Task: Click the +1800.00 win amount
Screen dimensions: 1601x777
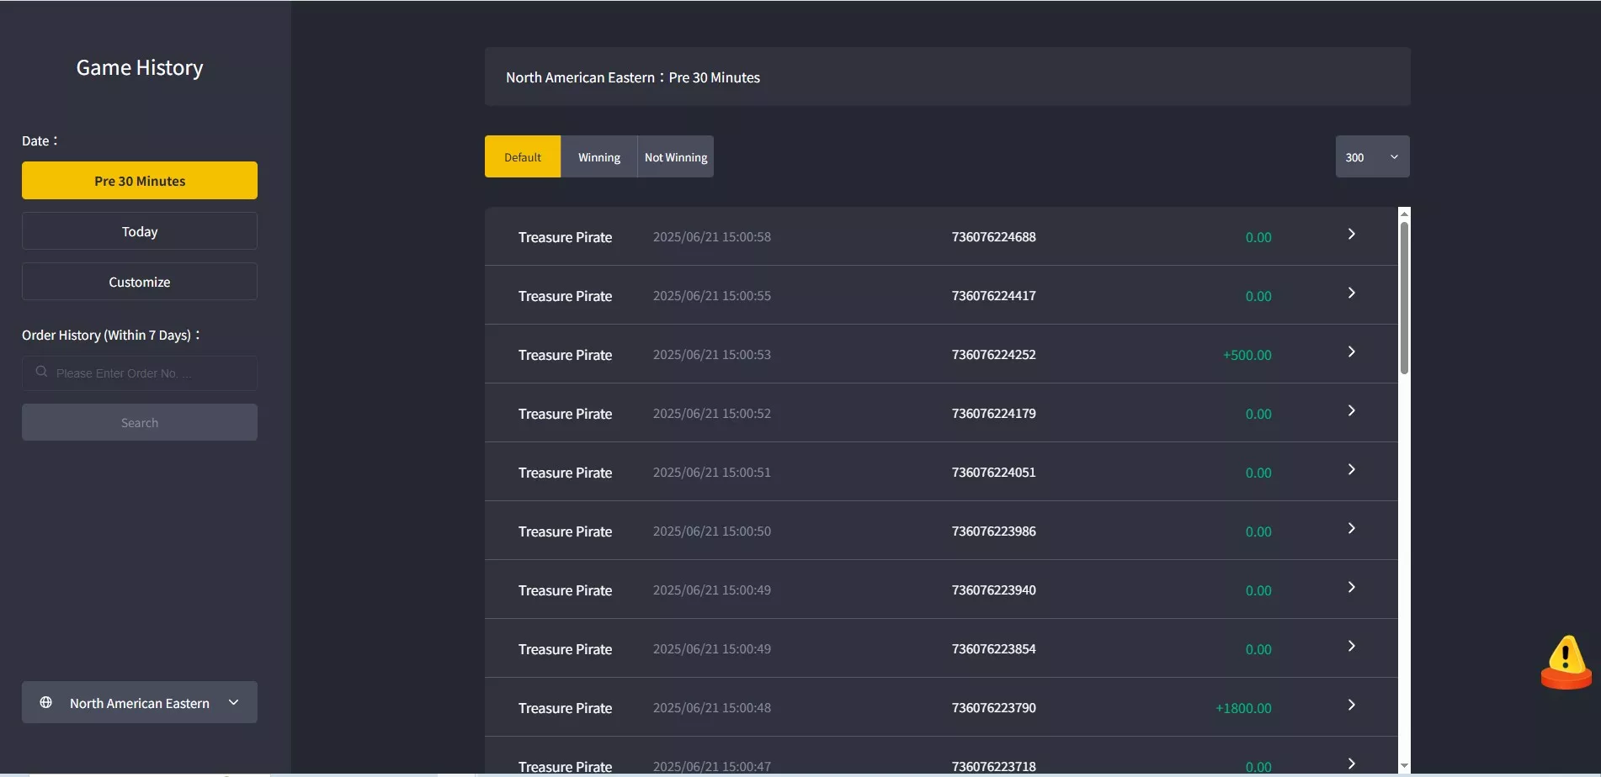Action: (1243, 708)
